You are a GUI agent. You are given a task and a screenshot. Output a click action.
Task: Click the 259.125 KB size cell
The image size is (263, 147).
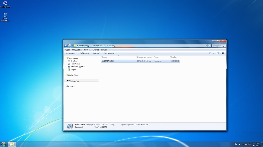tap(175, 61)
